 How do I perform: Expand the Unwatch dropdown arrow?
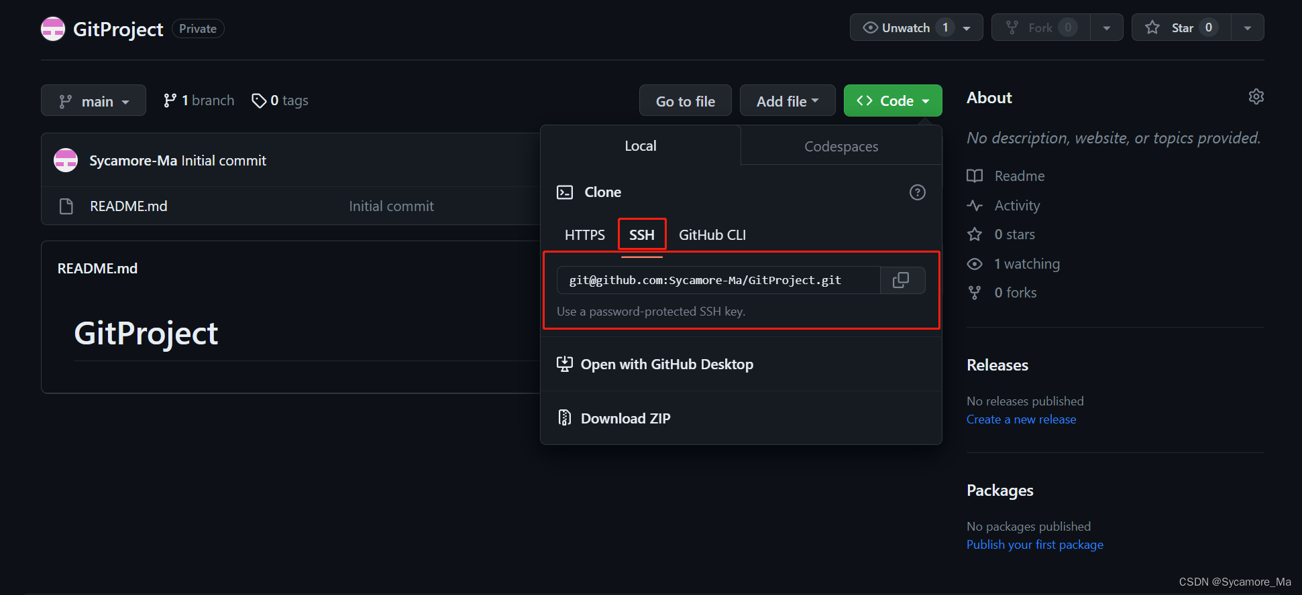967,28
